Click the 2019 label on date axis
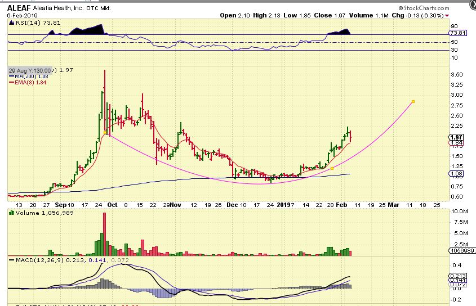This screenshot has height=306, width=476. coord(283,205)
